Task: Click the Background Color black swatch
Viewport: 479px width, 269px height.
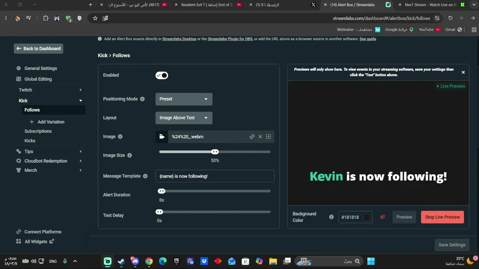Action: (367, 217)
